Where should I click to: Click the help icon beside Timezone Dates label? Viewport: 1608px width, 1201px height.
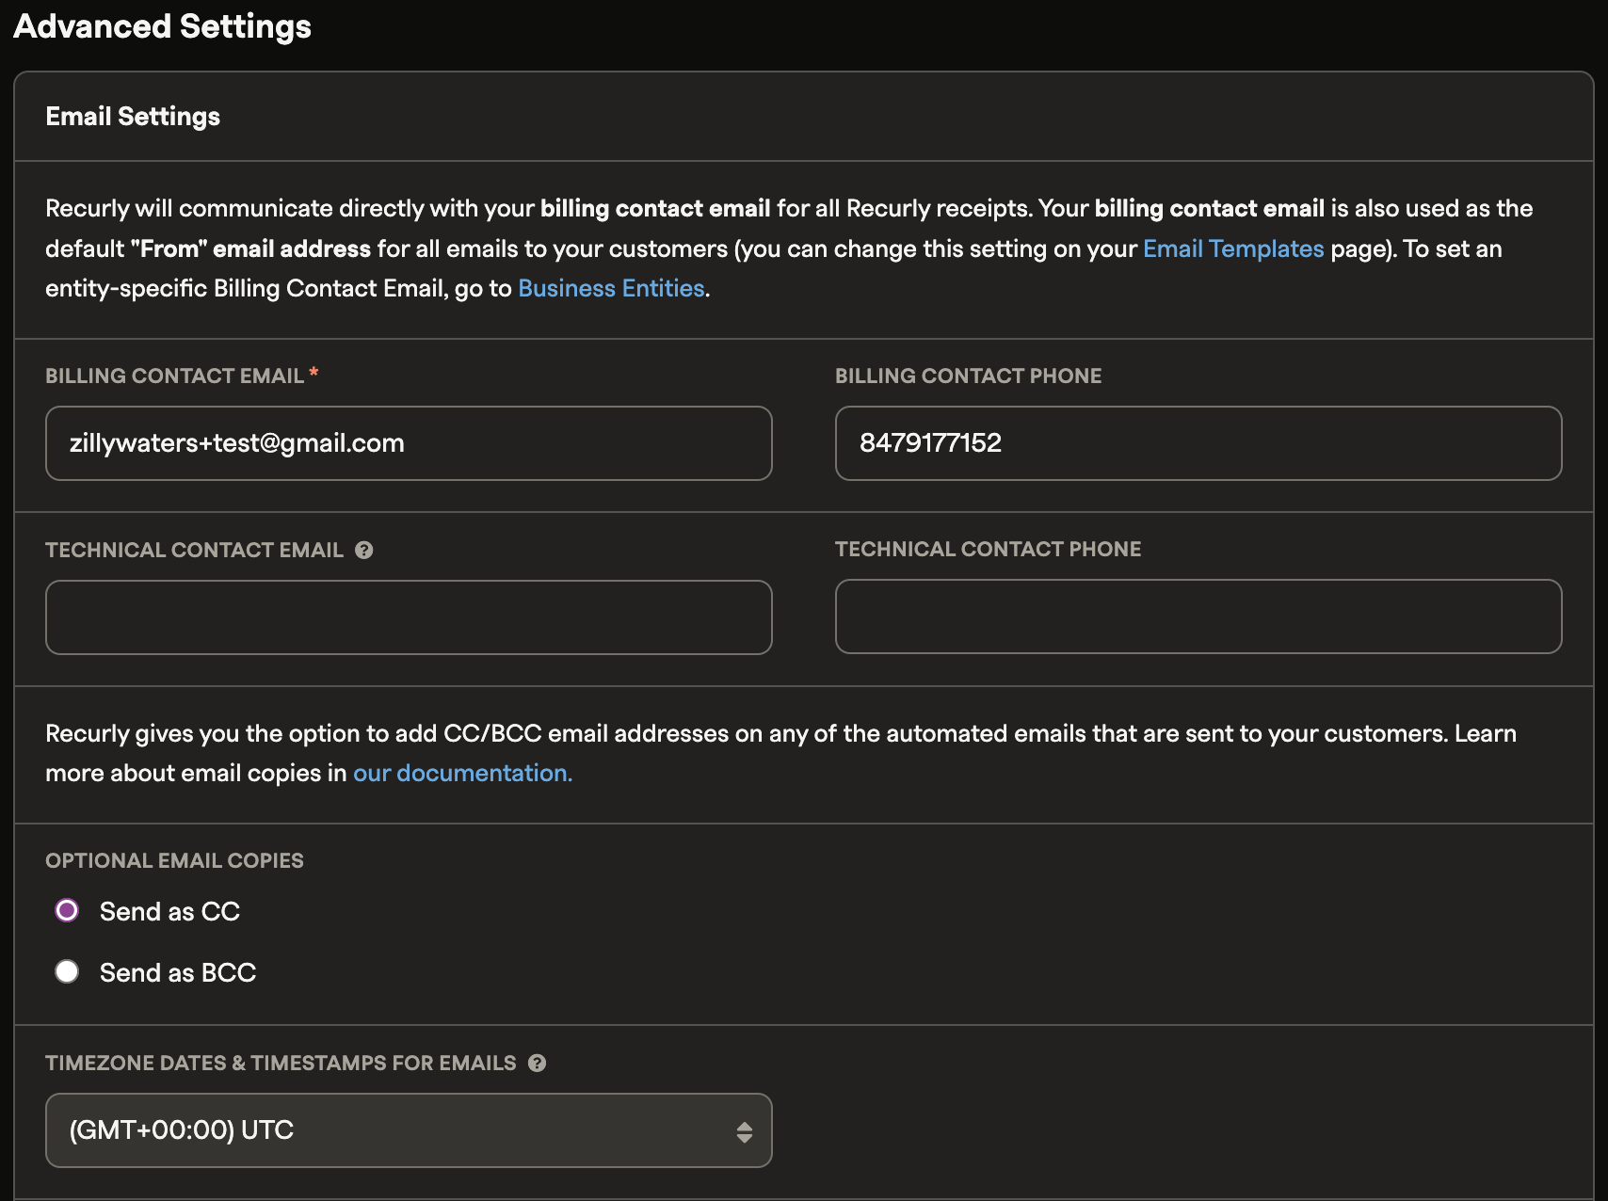pyautogui.click(x=538, y=1064)
